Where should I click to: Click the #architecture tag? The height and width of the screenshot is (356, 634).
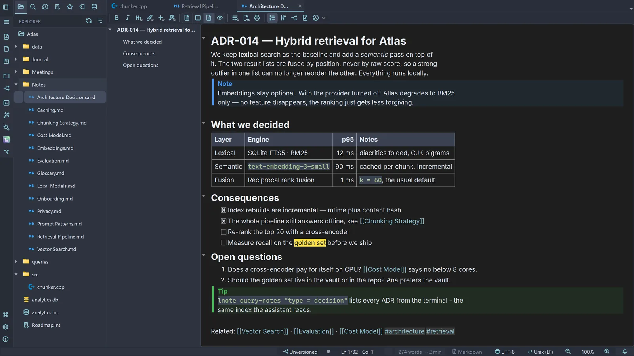click(x=404, y=331)
